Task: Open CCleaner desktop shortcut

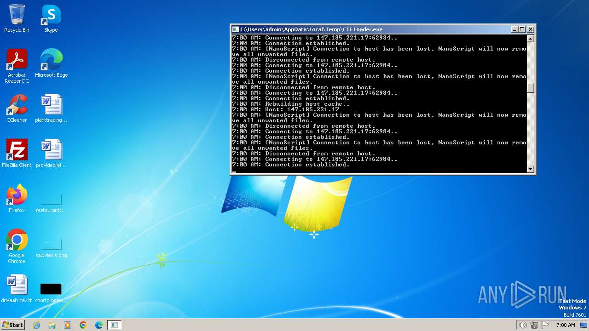Action: pos(17,108)
